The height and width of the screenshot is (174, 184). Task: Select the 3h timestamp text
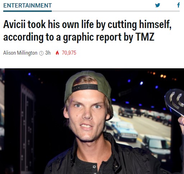pyautogui.click(x=48, y=53)
